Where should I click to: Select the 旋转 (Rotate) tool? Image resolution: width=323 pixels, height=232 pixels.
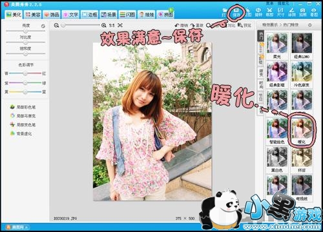258,12
